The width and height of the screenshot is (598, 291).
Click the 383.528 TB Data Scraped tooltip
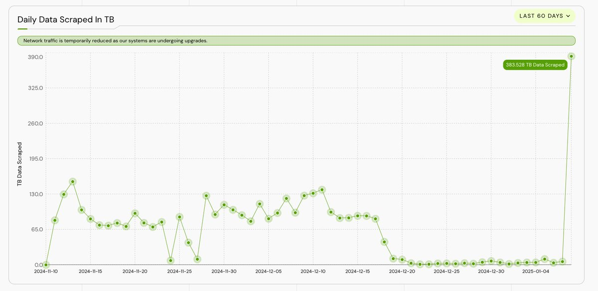(x=535, y=65)
